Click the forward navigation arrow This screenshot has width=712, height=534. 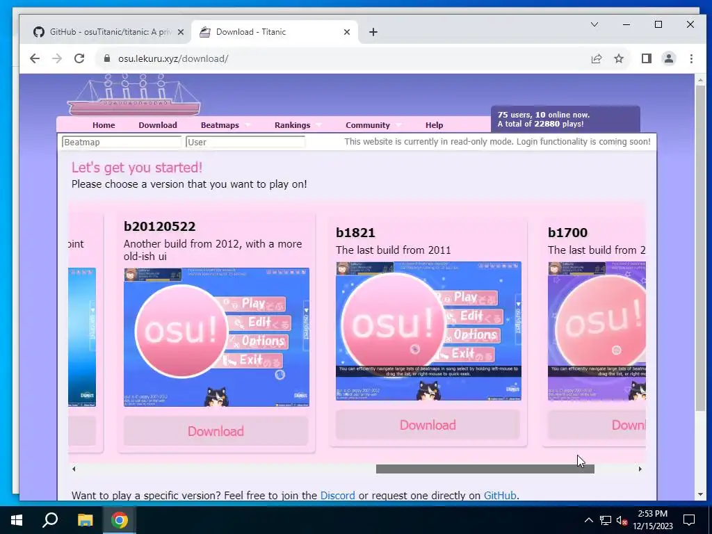point(57,58)
